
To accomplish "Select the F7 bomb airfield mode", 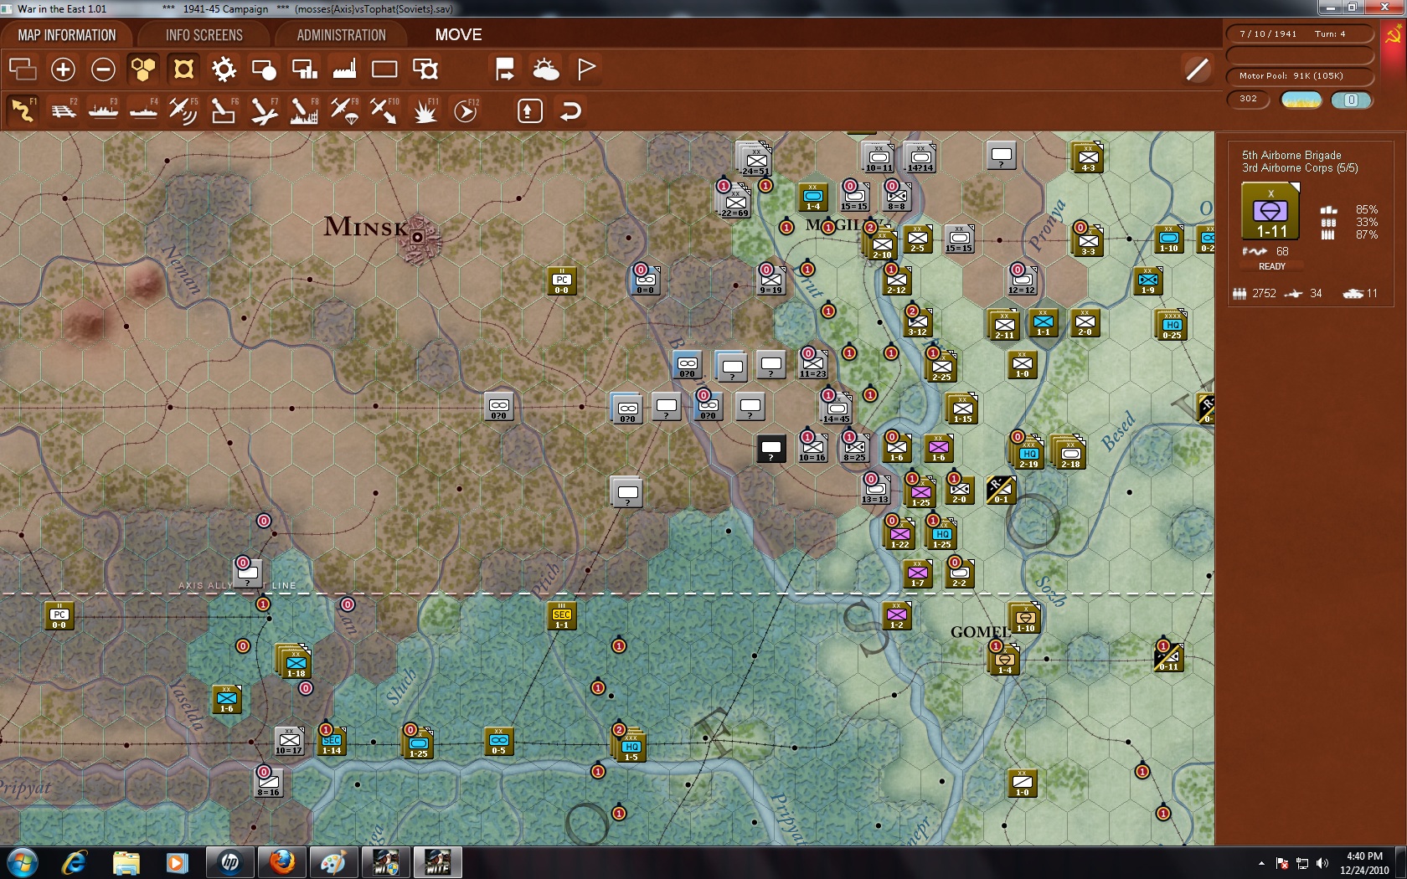I will (x=264, y=111).
